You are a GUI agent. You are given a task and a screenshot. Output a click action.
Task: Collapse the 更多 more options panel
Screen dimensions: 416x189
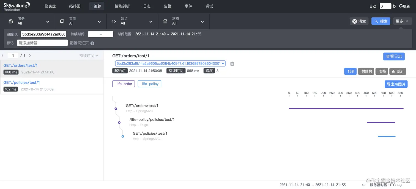click(402, 21)
